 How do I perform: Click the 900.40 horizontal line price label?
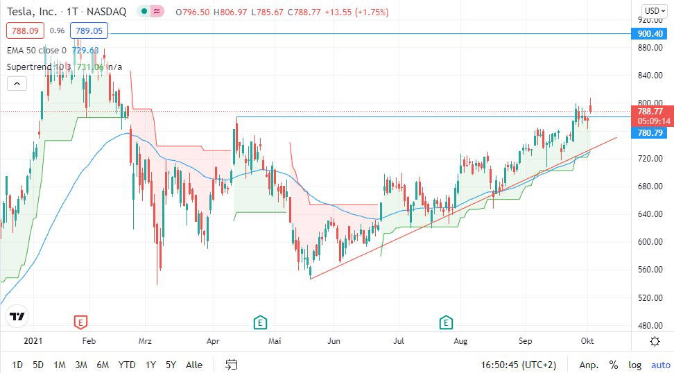(649, 33)
